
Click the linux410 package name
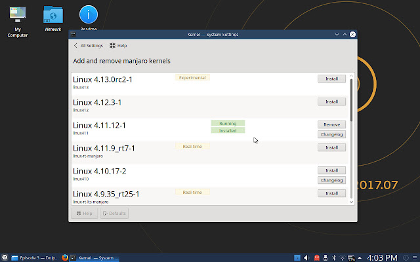pos(81,179)
